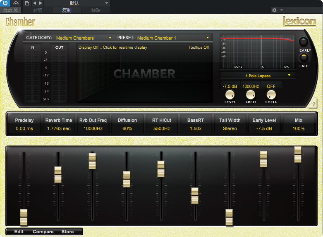The image size is (323, 237).
Task: Click the Rvb Out Freq fader handle
Action: point(92,161)
